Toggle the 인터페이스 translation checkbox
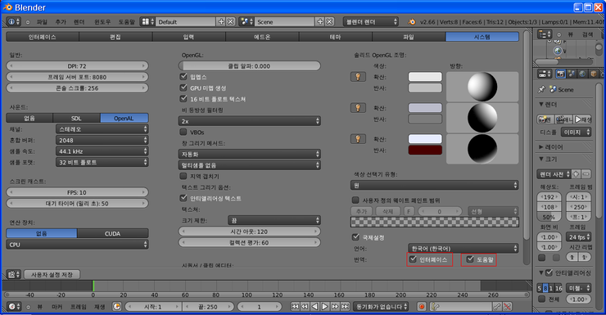 (x=414, y=259)
